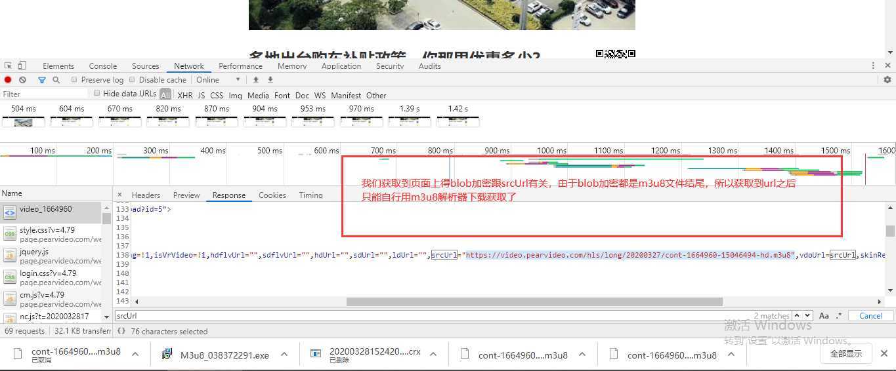Expand options for M3u8_038372291.exe download
896x371 pixels.
pos(284,354)
